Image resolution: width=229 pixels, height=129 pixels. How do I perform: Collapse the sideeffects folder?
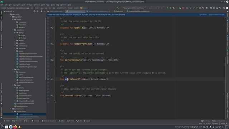coord(13,30)
